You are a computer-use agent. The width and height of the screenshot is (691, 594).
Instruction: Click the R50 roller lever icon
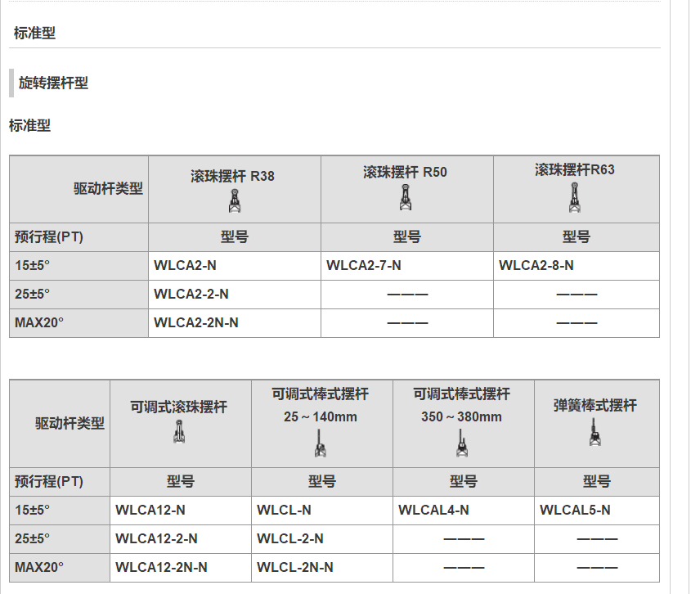point(406,197)
